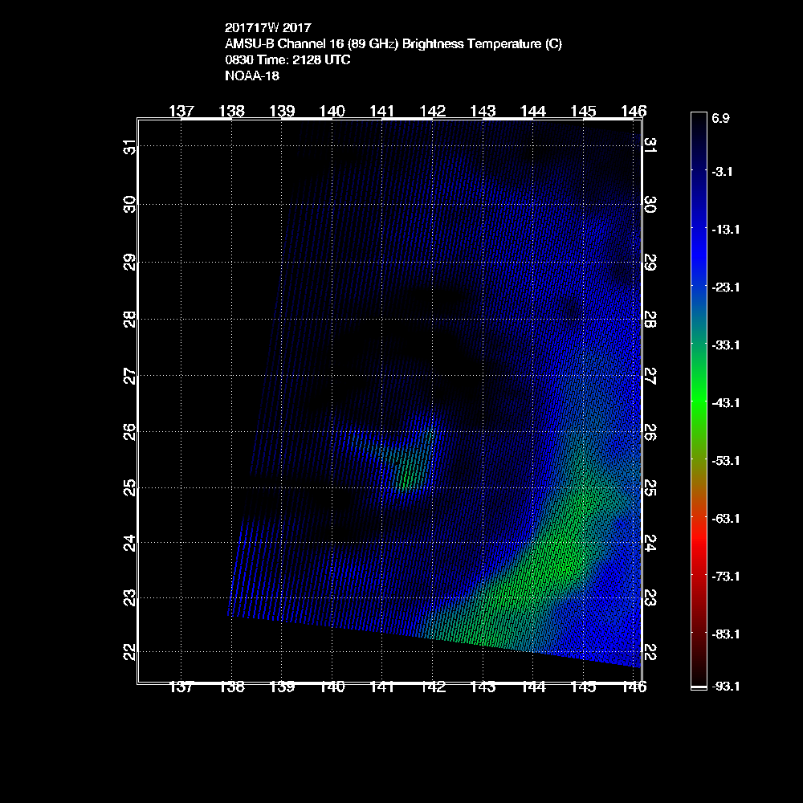The width and height of the screenshot is (803, 803).
Task: Click the AMSU-B Channel 16 title line
Action: coord(393,44)
